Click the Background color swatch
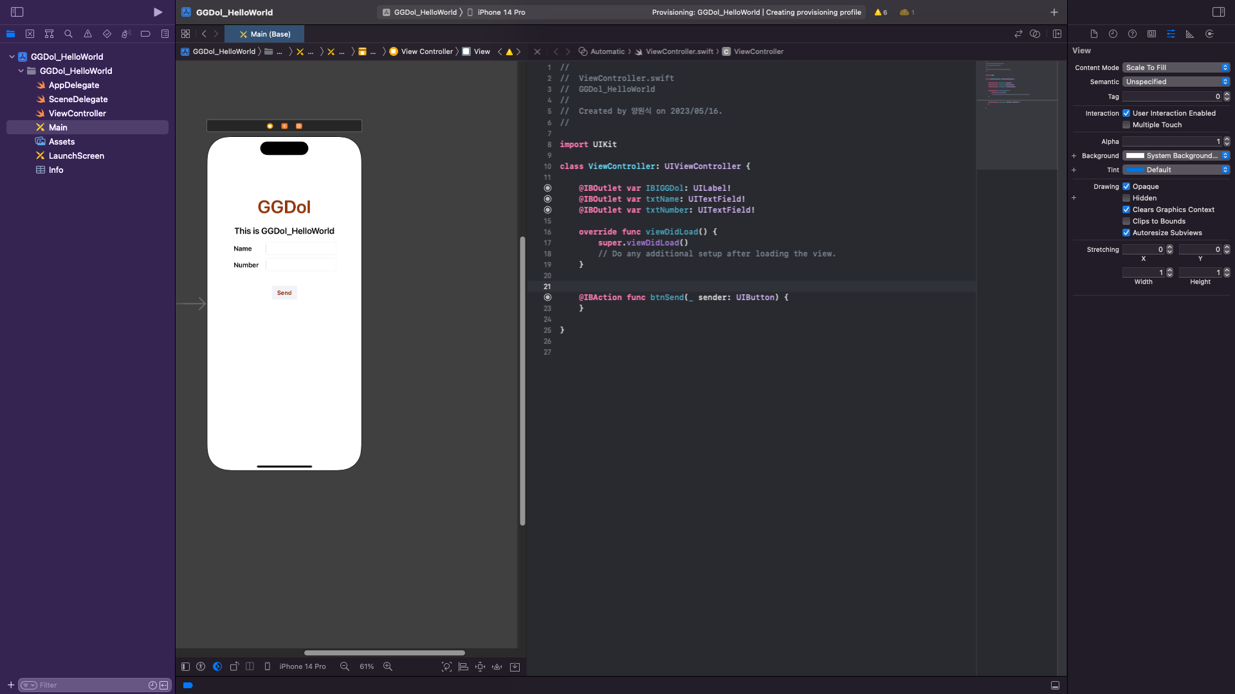 pos(1135,156)
